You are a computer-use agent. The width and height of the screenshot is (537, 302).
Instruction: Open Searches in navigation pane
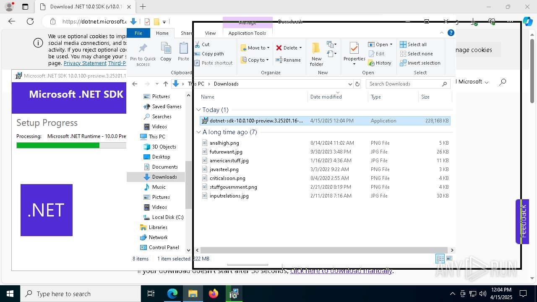tap(157, 117)
